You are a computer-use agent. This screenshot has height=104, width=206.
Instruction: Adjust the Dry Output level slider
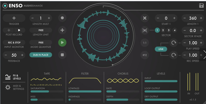pyautogui.click(x=161, y=100)
